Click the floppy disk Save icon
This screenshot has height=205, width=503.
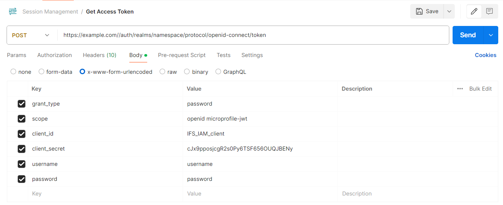420,11
